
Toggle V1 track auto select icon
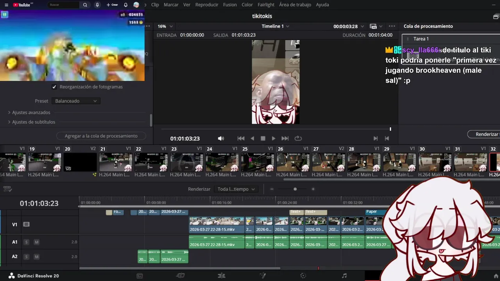click(26, 224)
